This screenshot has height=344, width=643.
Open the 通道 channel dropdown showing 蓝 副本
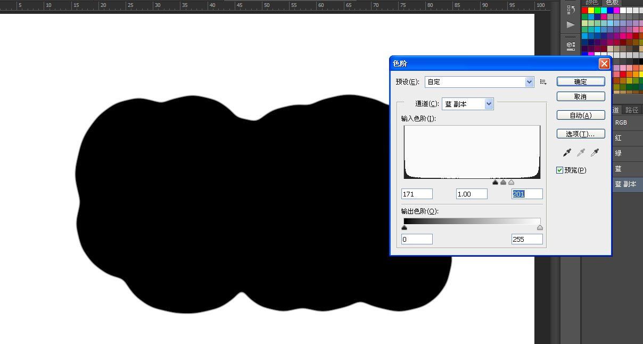click(467, 104)
